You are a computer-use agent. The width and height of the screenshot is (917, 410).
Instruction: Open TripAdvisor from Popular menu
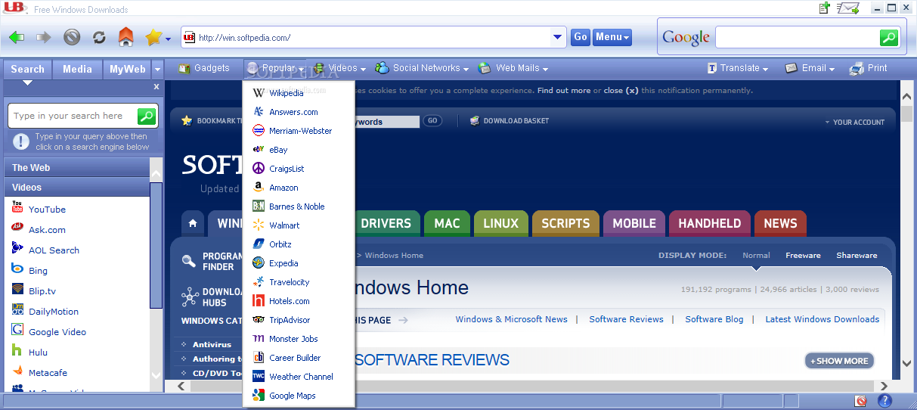click(x=299, y=320)
